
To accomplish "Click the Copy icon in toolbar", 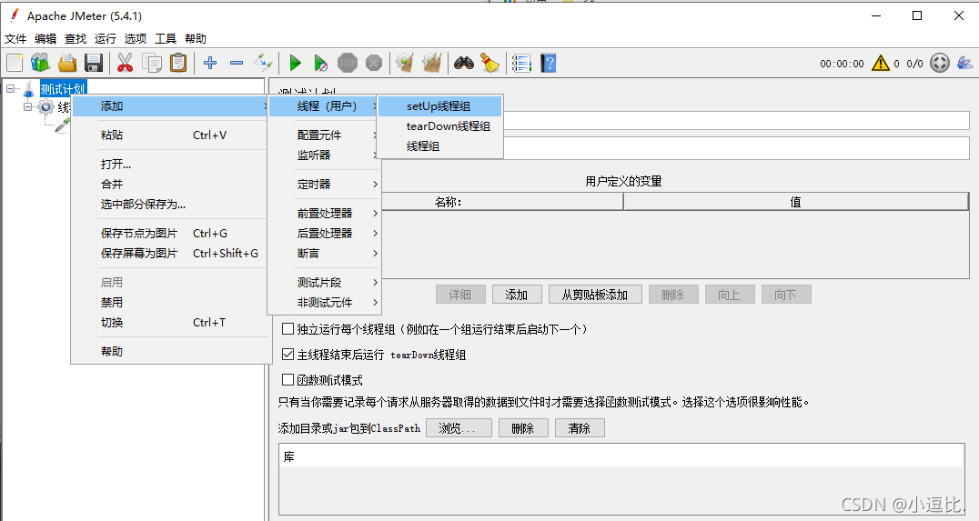I will (x=152, y=63).
